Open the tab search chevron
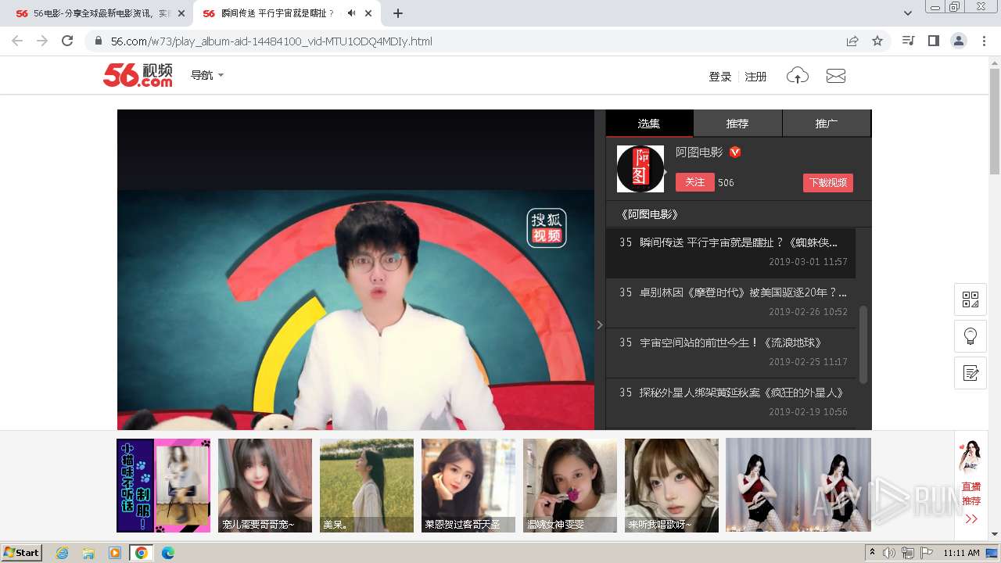The image size is (1001, 563). (908, 13)
